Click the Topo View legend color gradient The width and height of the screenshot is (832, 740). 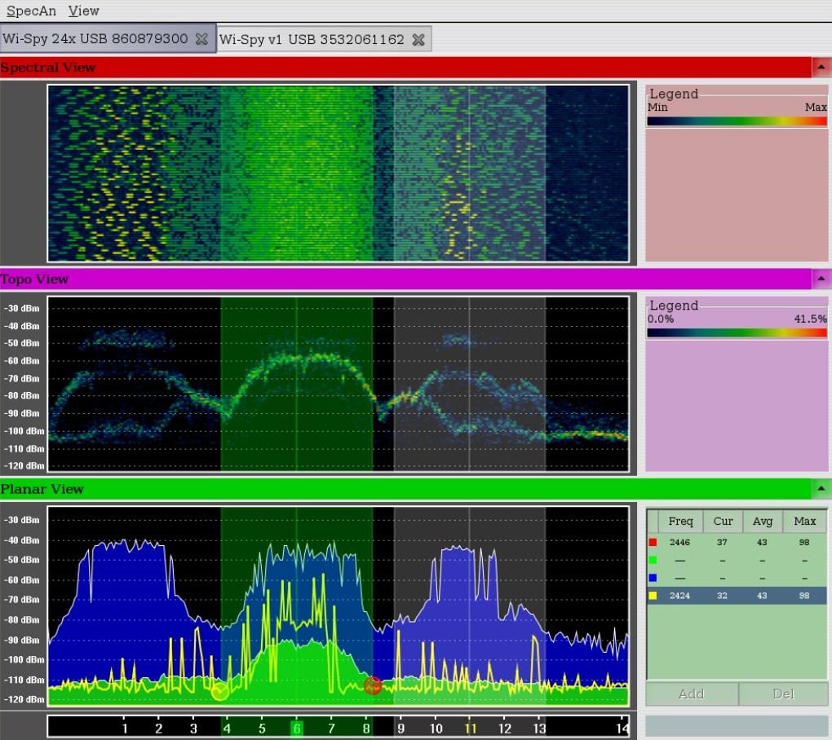click(736, 333)
